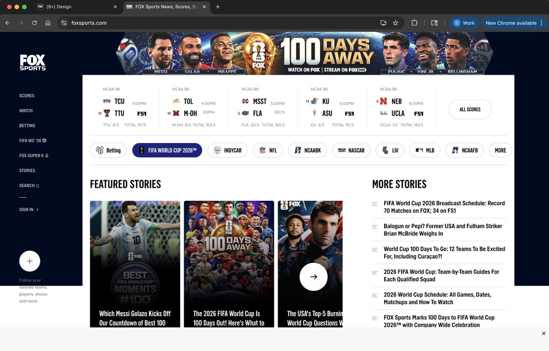Image resolution: width=549 pixels, height=351 pixels.
Task: Open 2026 World Cup Schedule story
Action: 437,298
